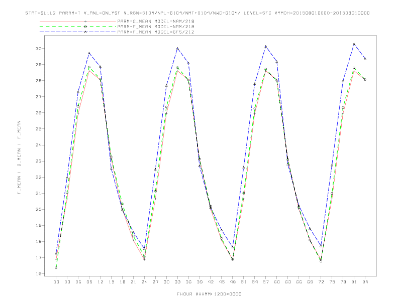The image size is (398, 307).
Task: Click forecast hour tick label 12
Action: pos(101,282)
